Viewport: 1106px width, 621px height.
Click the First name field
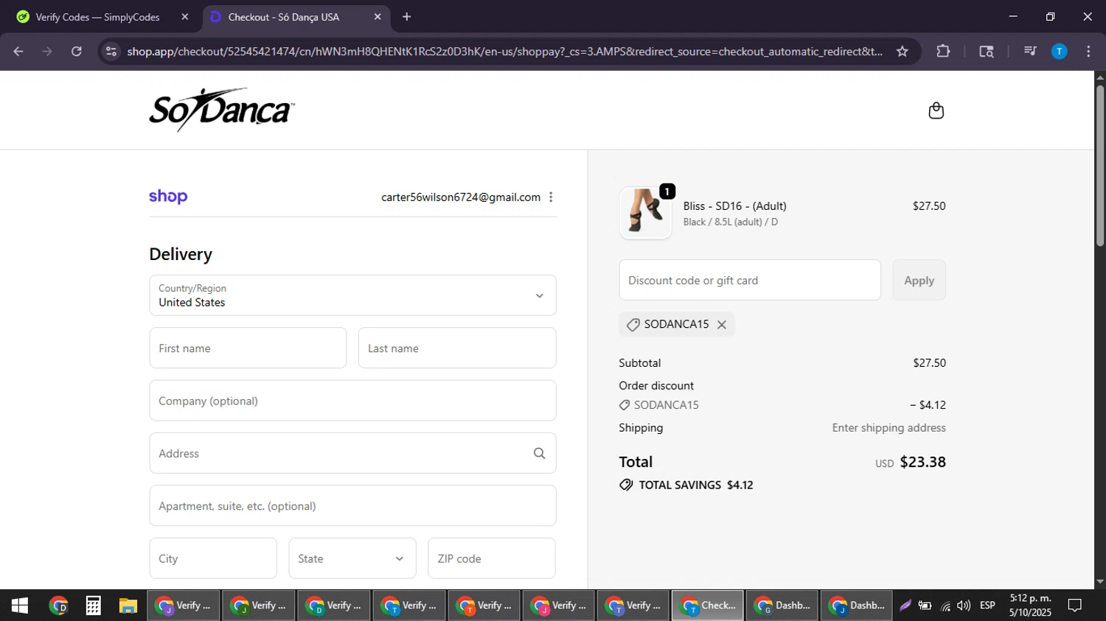[x=248, y=348]
